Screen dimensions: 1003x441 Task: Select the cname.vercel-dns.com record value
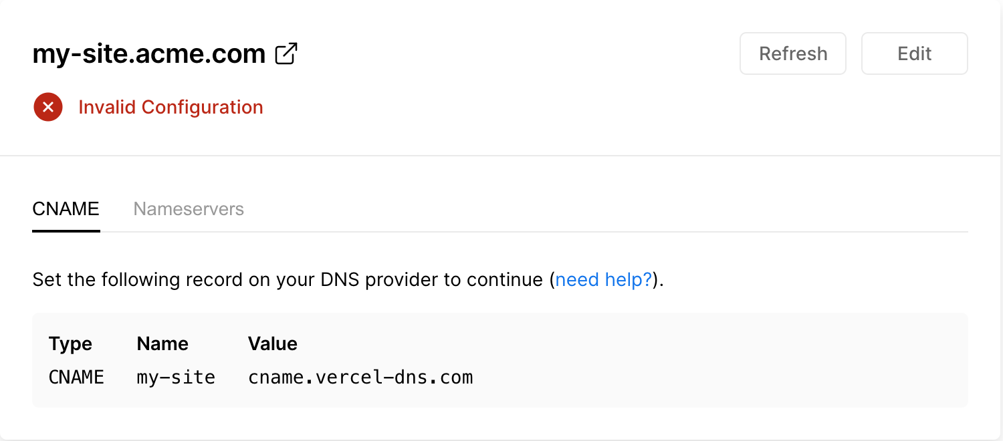360,378
